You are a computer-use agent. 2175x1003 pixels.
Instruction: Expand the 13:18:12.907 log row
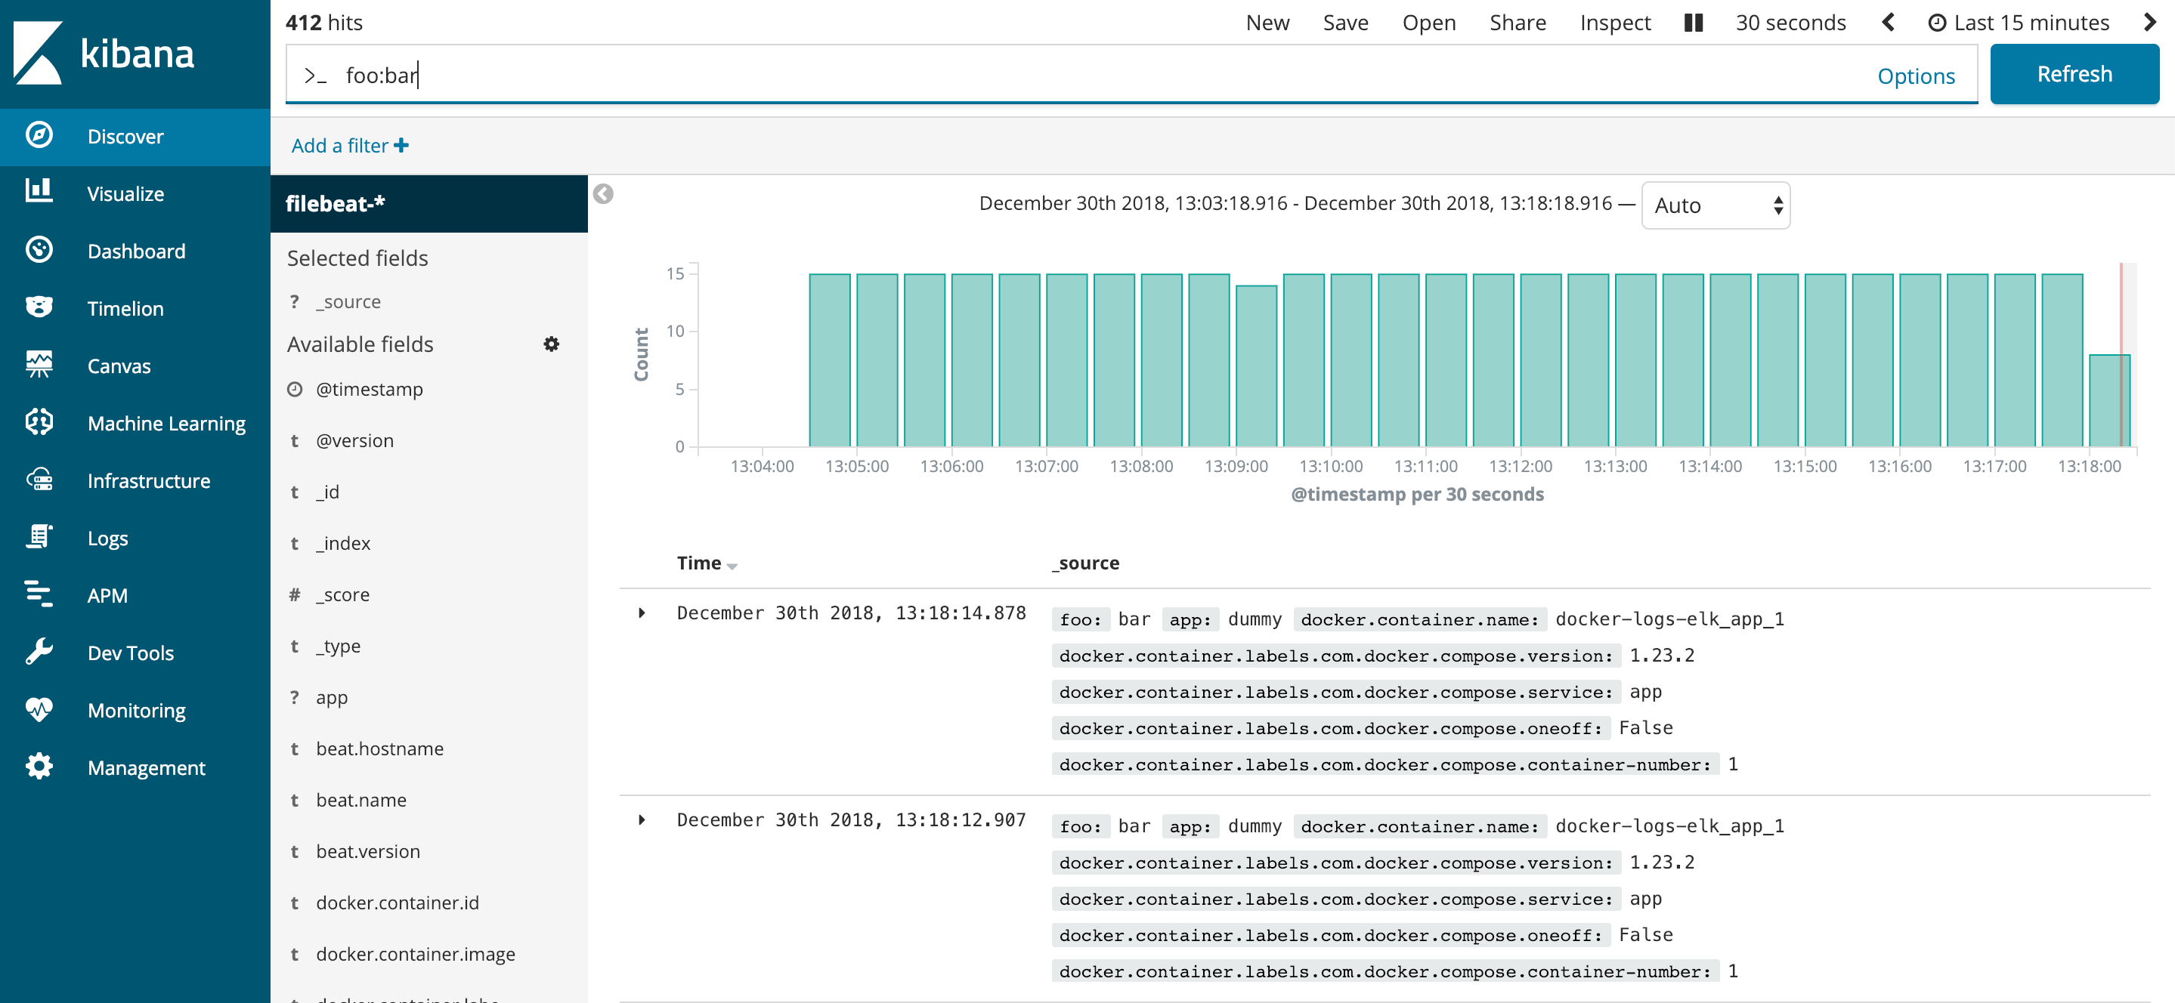[642, 820]
